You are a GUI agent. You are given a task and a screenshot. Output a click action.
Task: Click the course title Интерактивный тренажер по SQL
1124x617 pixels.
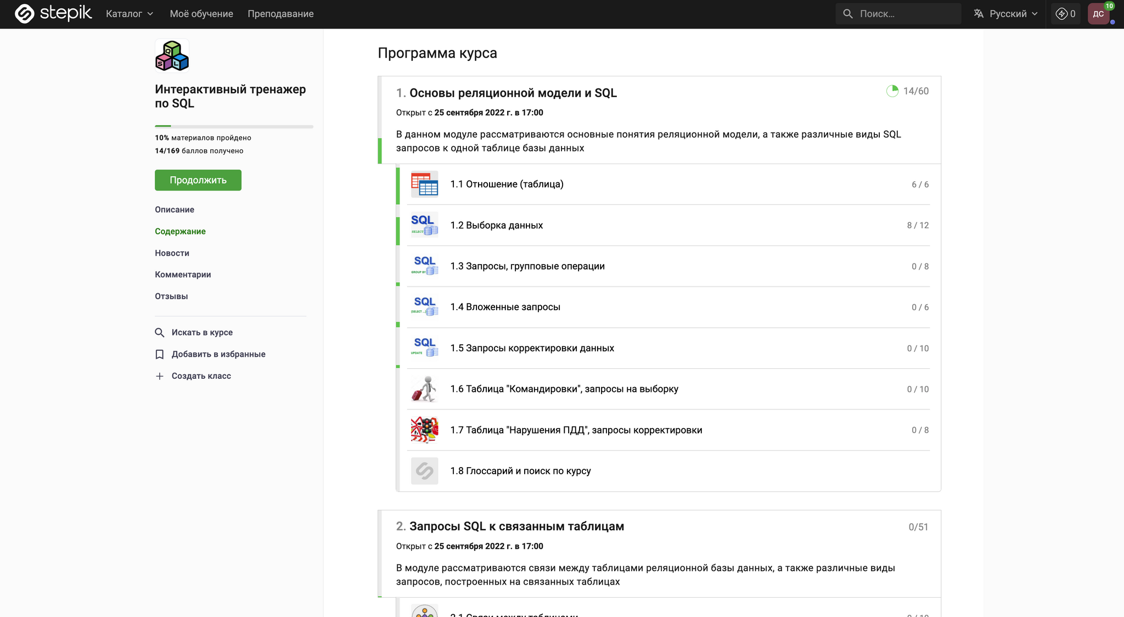[231, 96]
